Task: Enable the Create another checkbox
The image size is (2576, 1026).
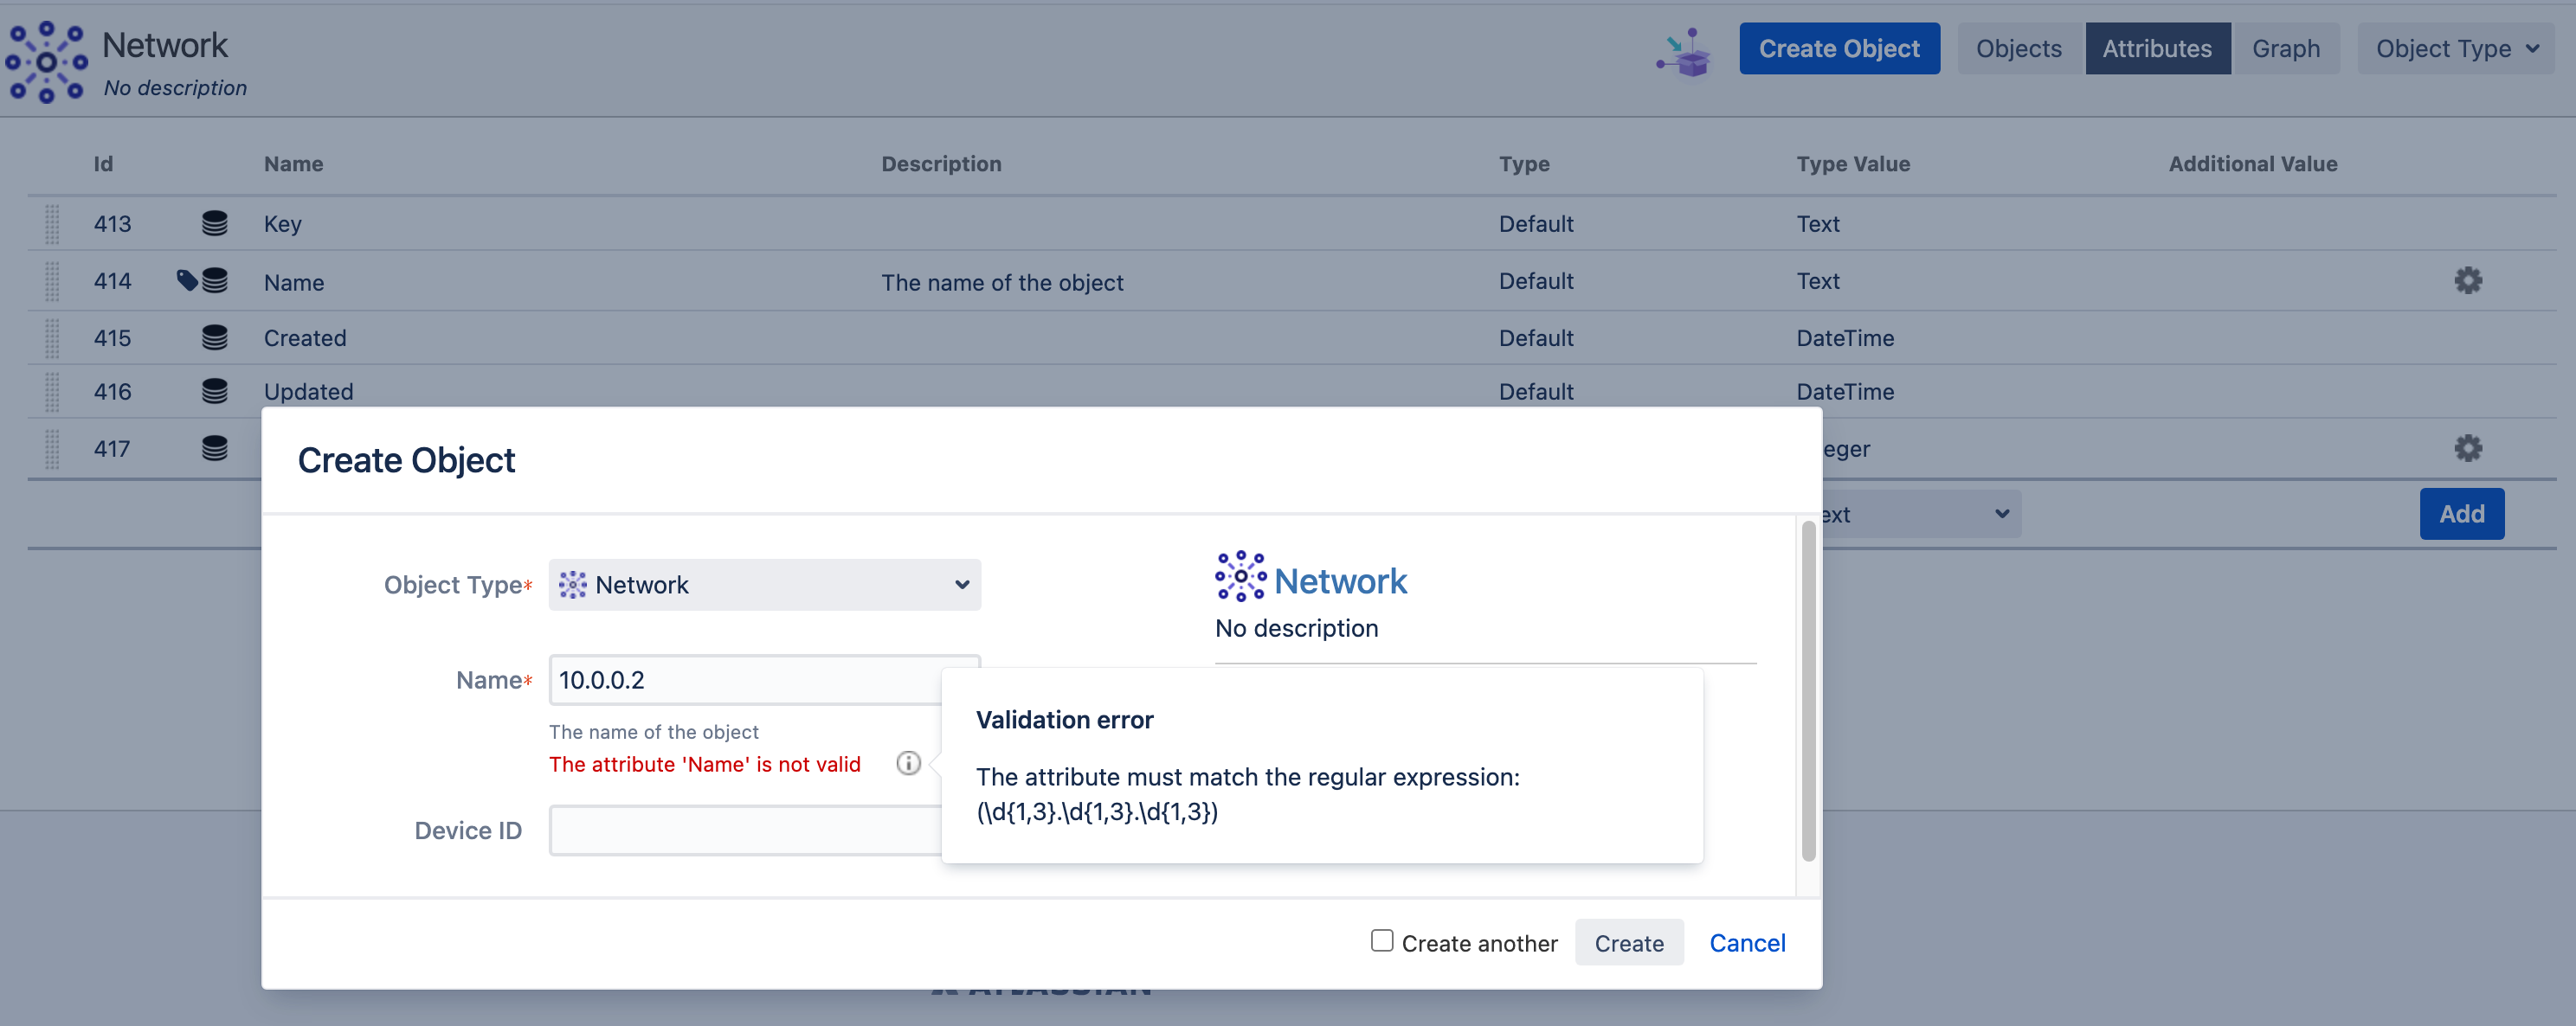Action: click(1381, 940)
